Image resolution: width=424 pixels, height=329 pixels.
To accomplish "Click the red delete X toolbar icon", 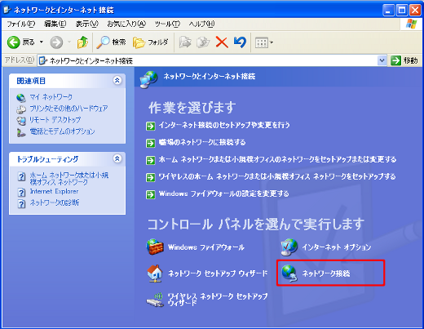I will (222, 42).
